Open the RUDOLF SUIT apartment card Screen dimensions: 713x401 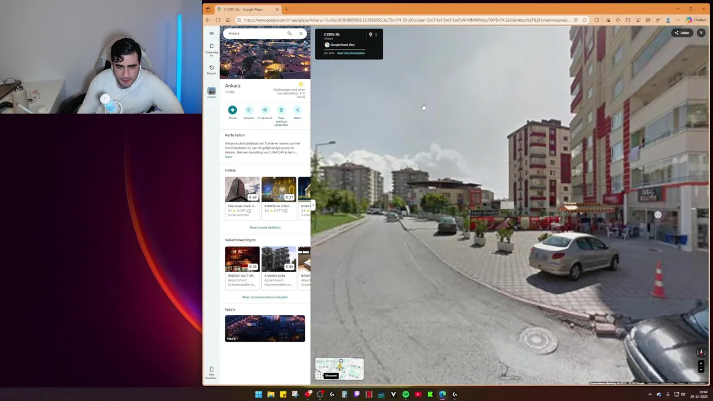click(x=242, y=268)
